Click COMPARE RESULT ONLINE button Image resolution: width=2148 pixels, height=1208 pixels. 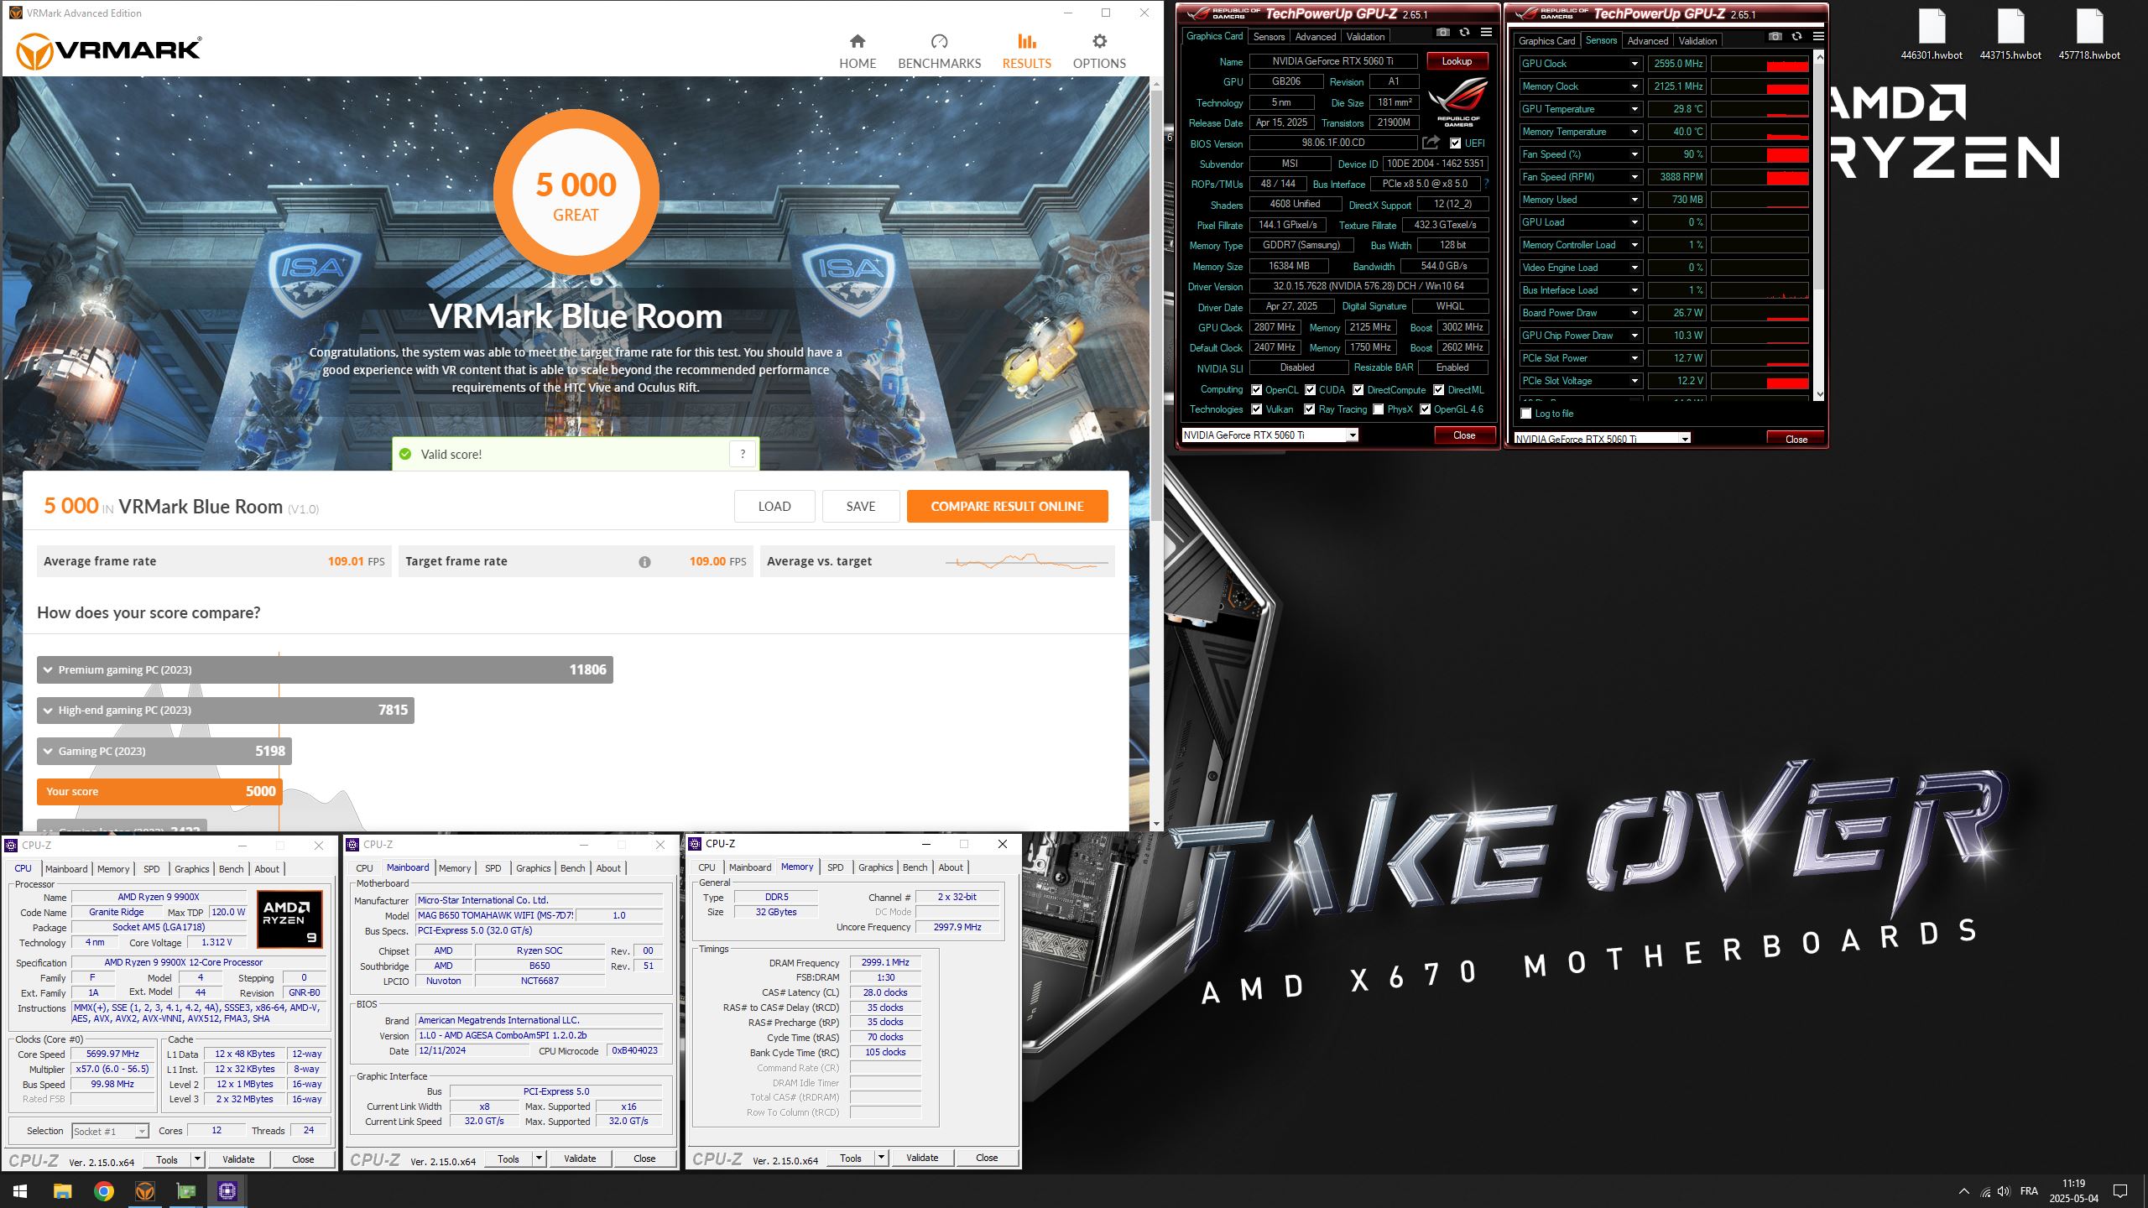click(x=1007, y=507)
